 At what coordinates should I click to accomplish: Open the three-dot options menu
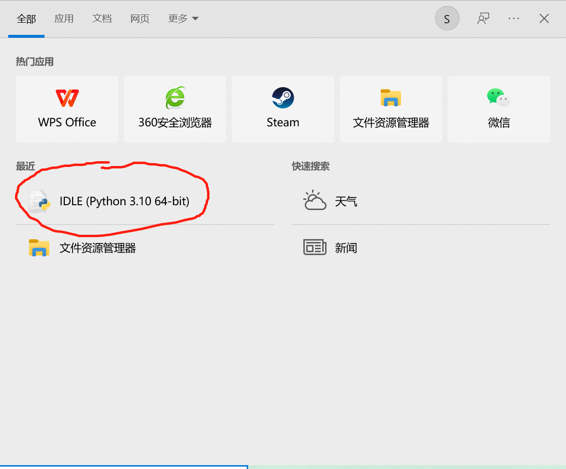[x=514, y=19]
